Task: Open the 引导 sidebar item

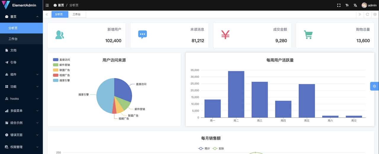Action: pos(21,62)
